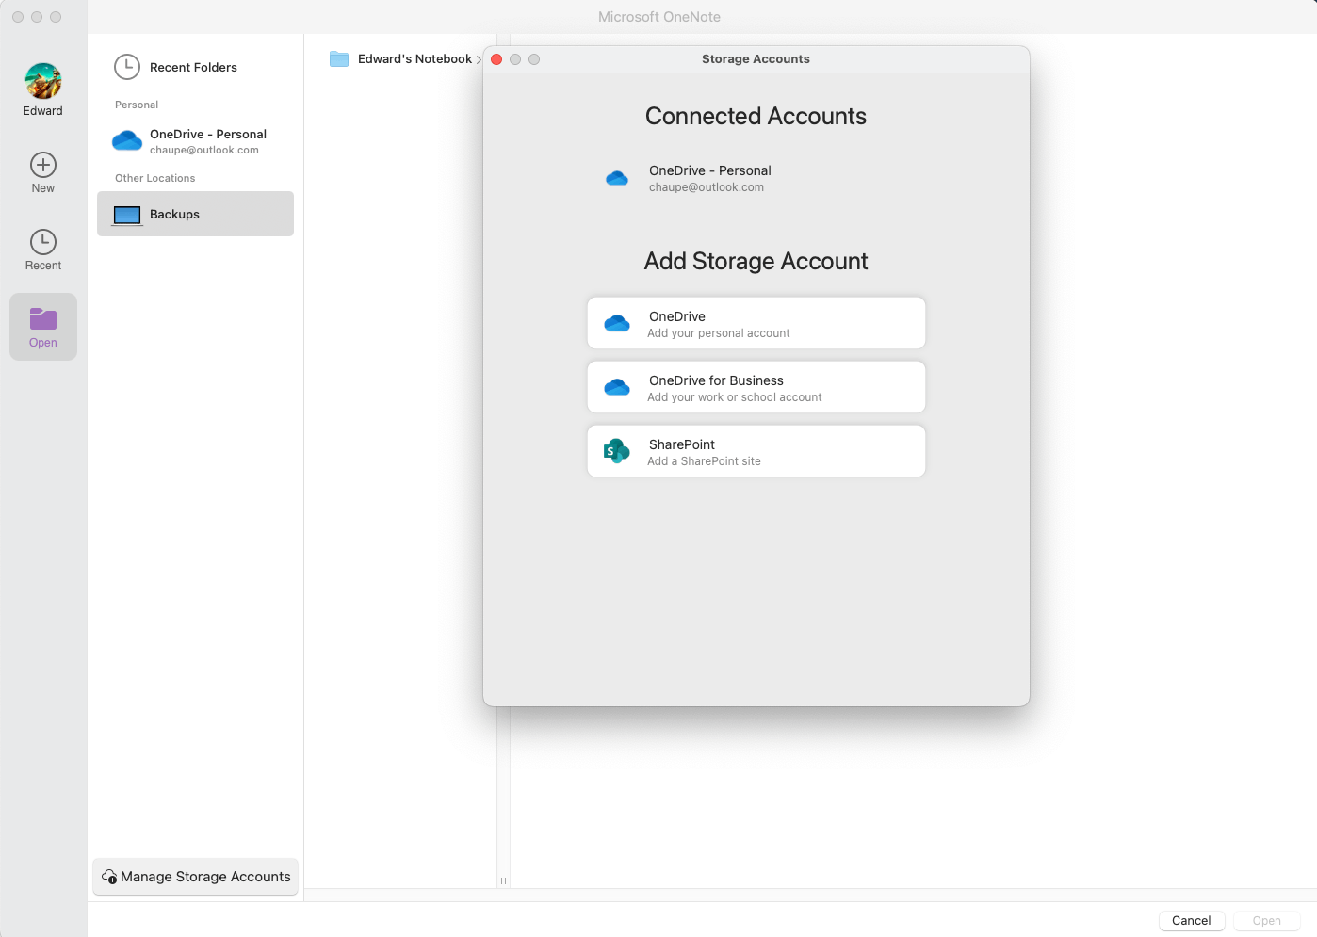
Task: Add a SharePoint site
Action: 756,451
